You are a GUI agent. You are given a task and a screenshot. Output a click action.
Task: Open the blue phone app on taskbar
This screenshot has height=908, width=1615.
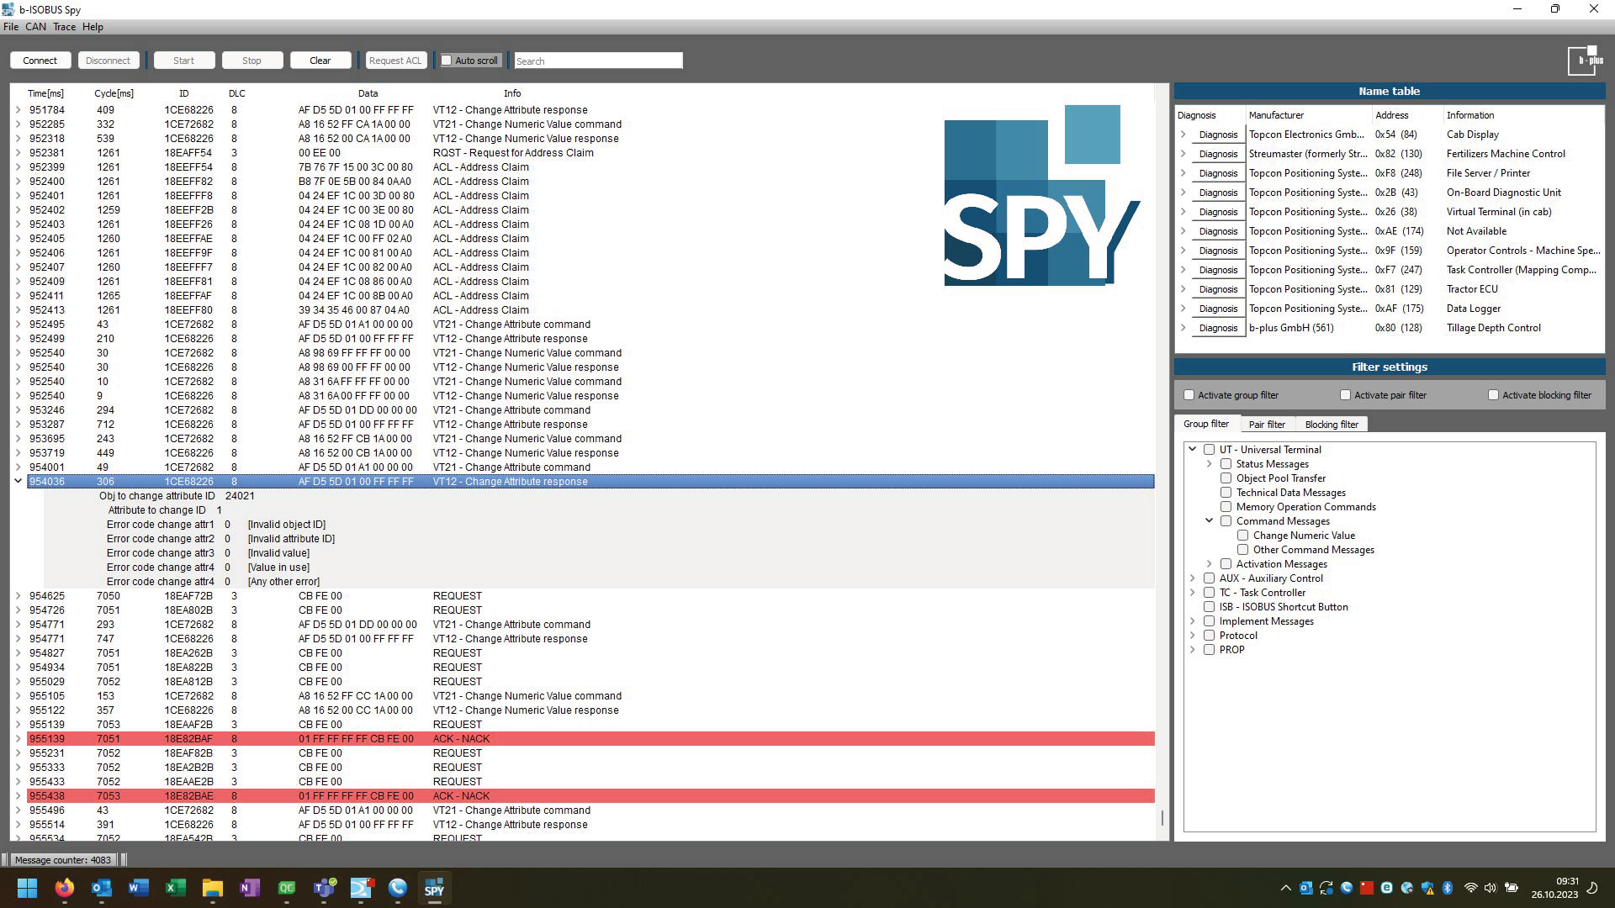tap(398, 888)
